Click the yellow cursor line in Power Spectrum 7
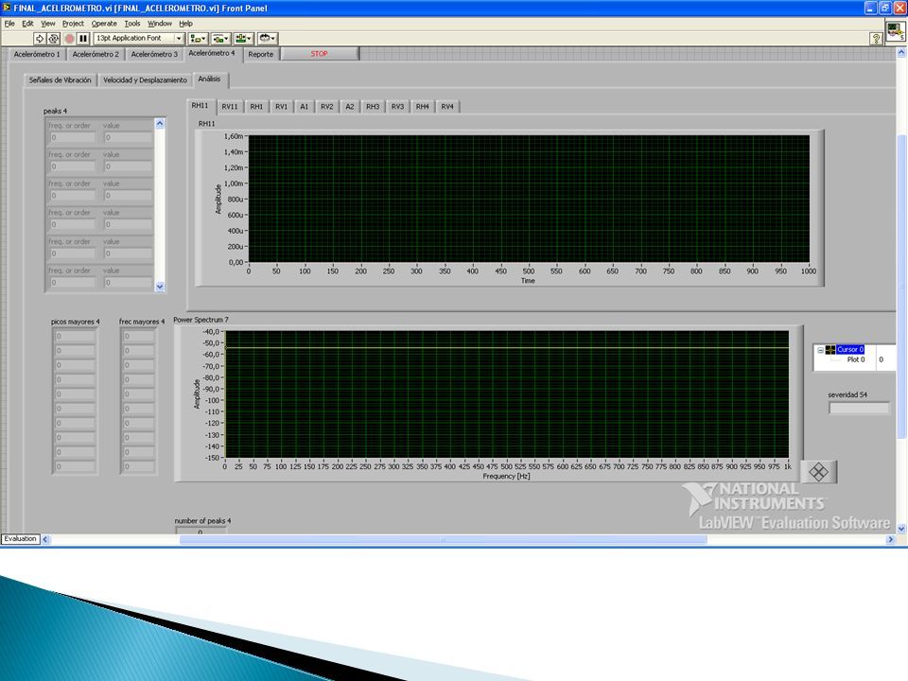 (x=507, y=348)
